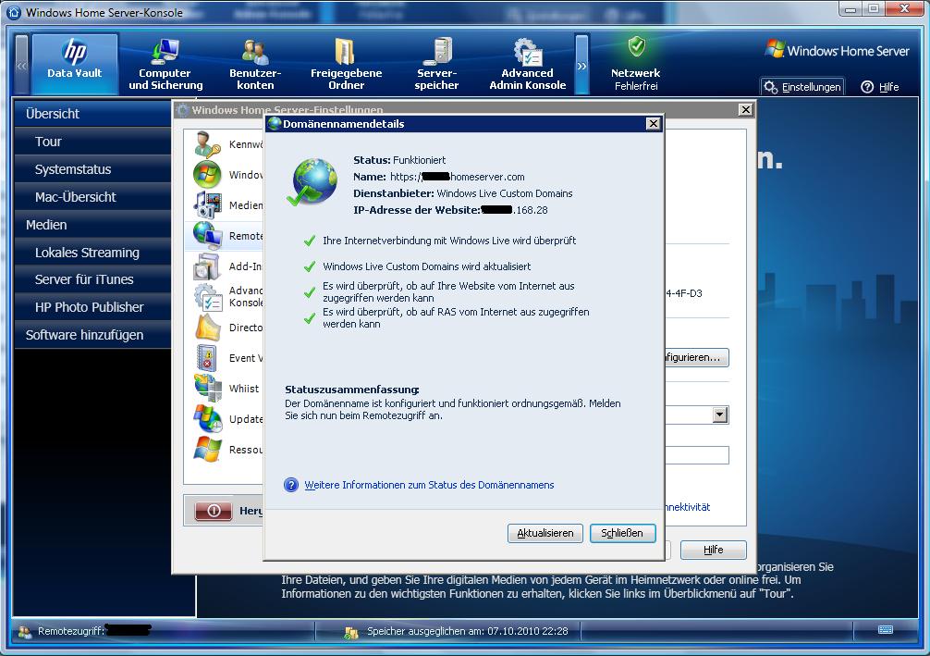Click the Netzwerk Fehlerfrei status shield

(636, 46)
